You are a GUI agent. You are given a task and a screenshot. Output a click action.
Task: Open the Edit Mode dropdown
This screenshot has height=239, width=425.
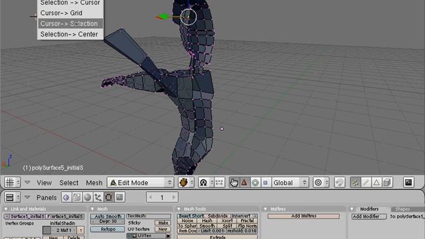[x=141, y=183]
